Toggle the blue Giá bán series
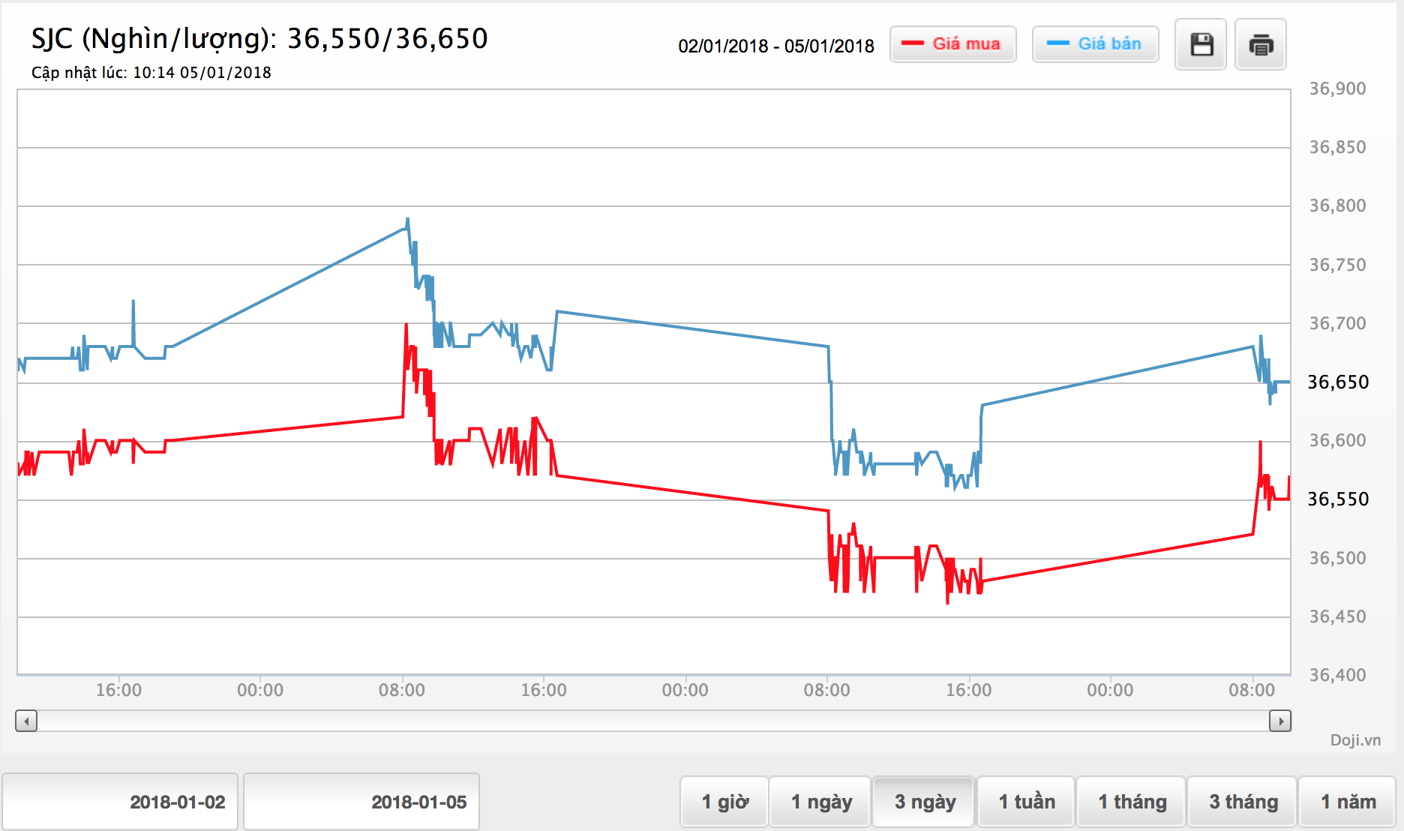1404x831 pixels. point(1095,44)
